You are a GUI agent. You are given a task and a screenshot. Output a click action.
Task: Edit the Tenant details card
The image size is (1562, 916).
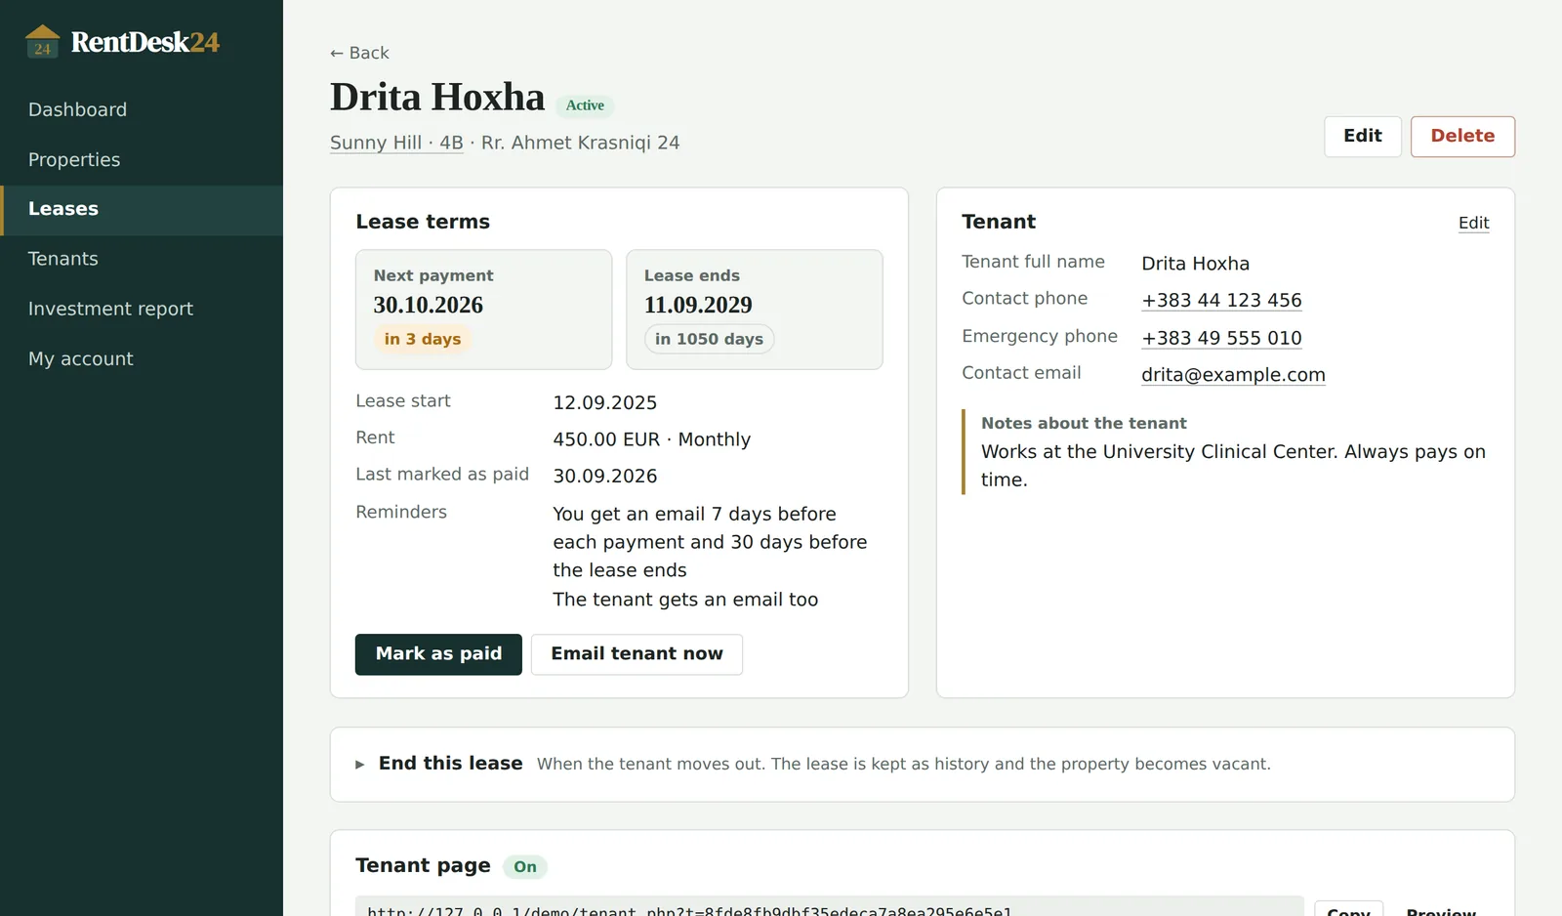1473,223
